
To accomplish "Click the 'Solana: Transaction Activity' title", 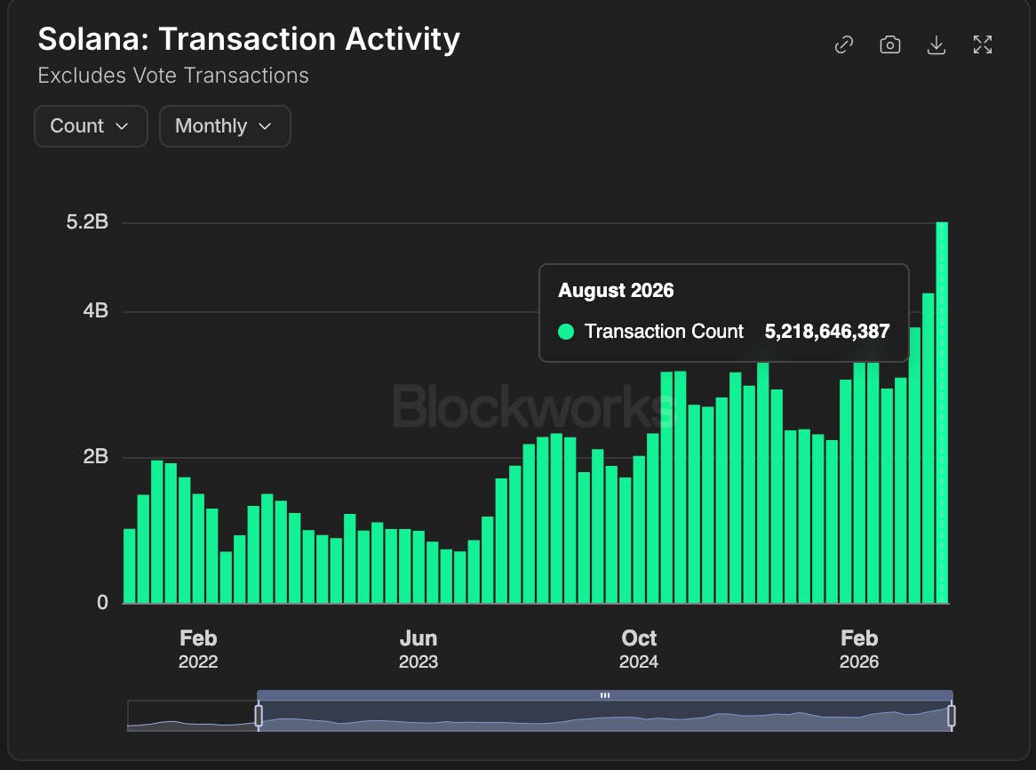I will (x=249, y=39).
